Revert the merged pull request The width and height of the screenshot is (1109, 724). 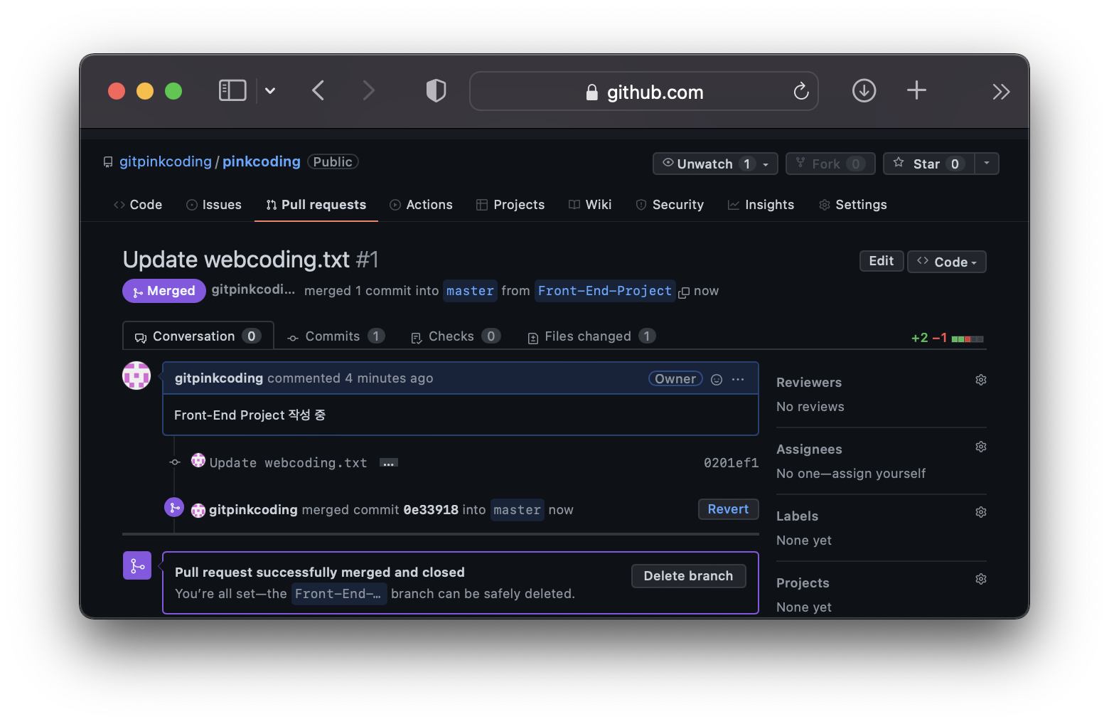pos(728,509)
